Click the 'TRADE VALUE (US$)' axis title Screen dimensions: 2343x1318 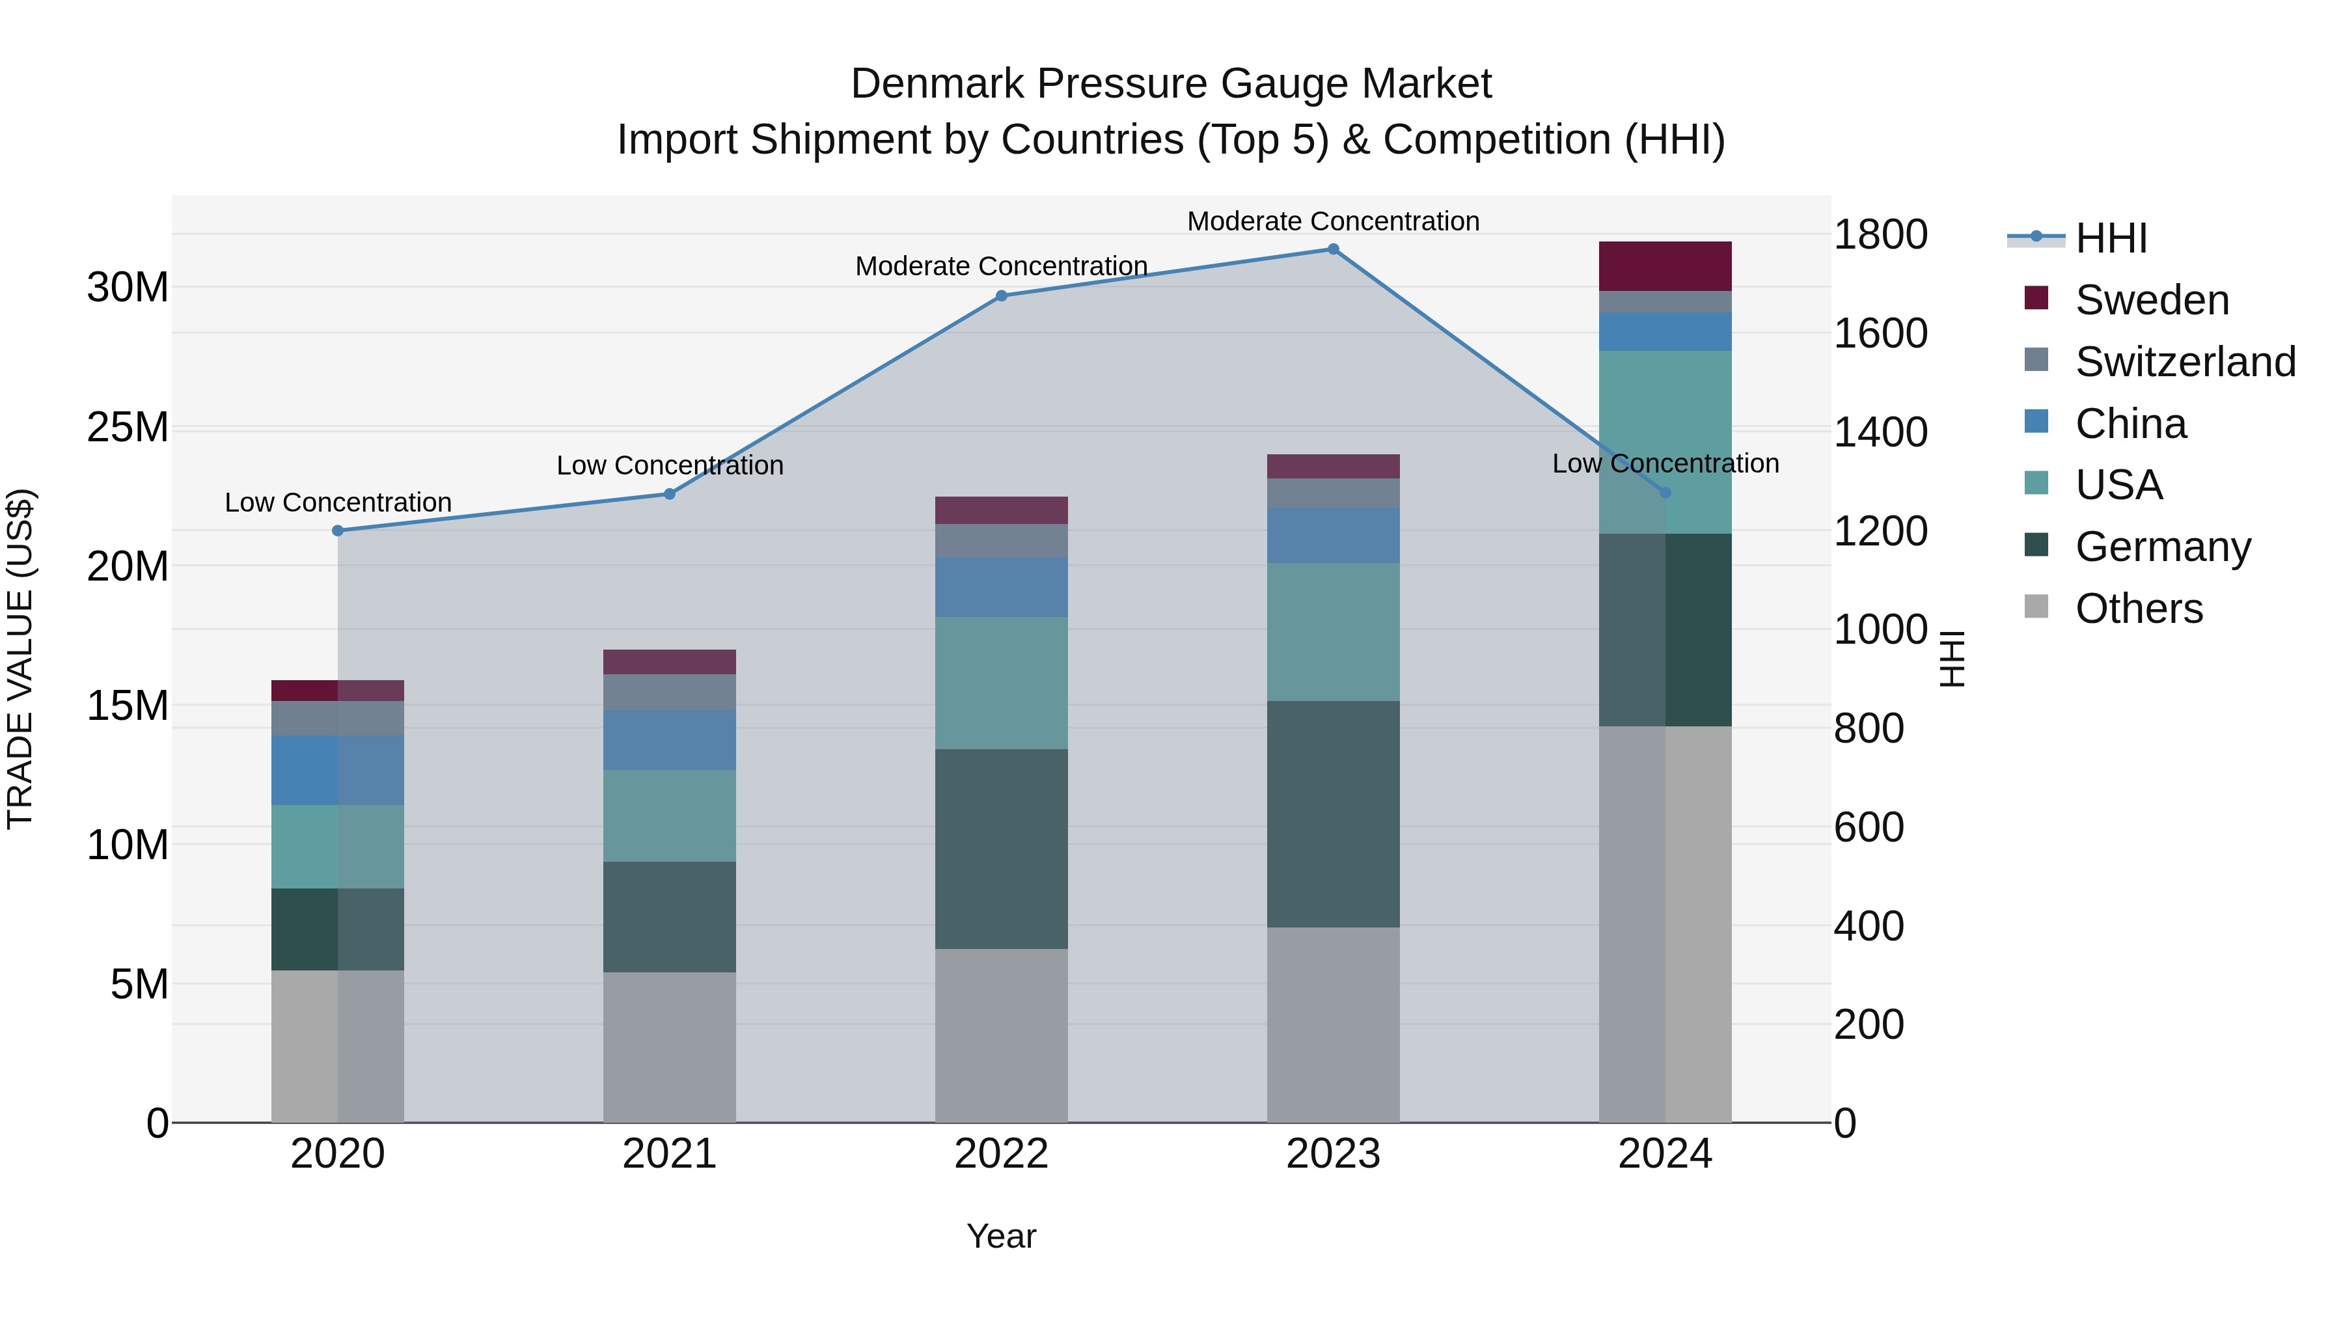[x=20, y=659]
